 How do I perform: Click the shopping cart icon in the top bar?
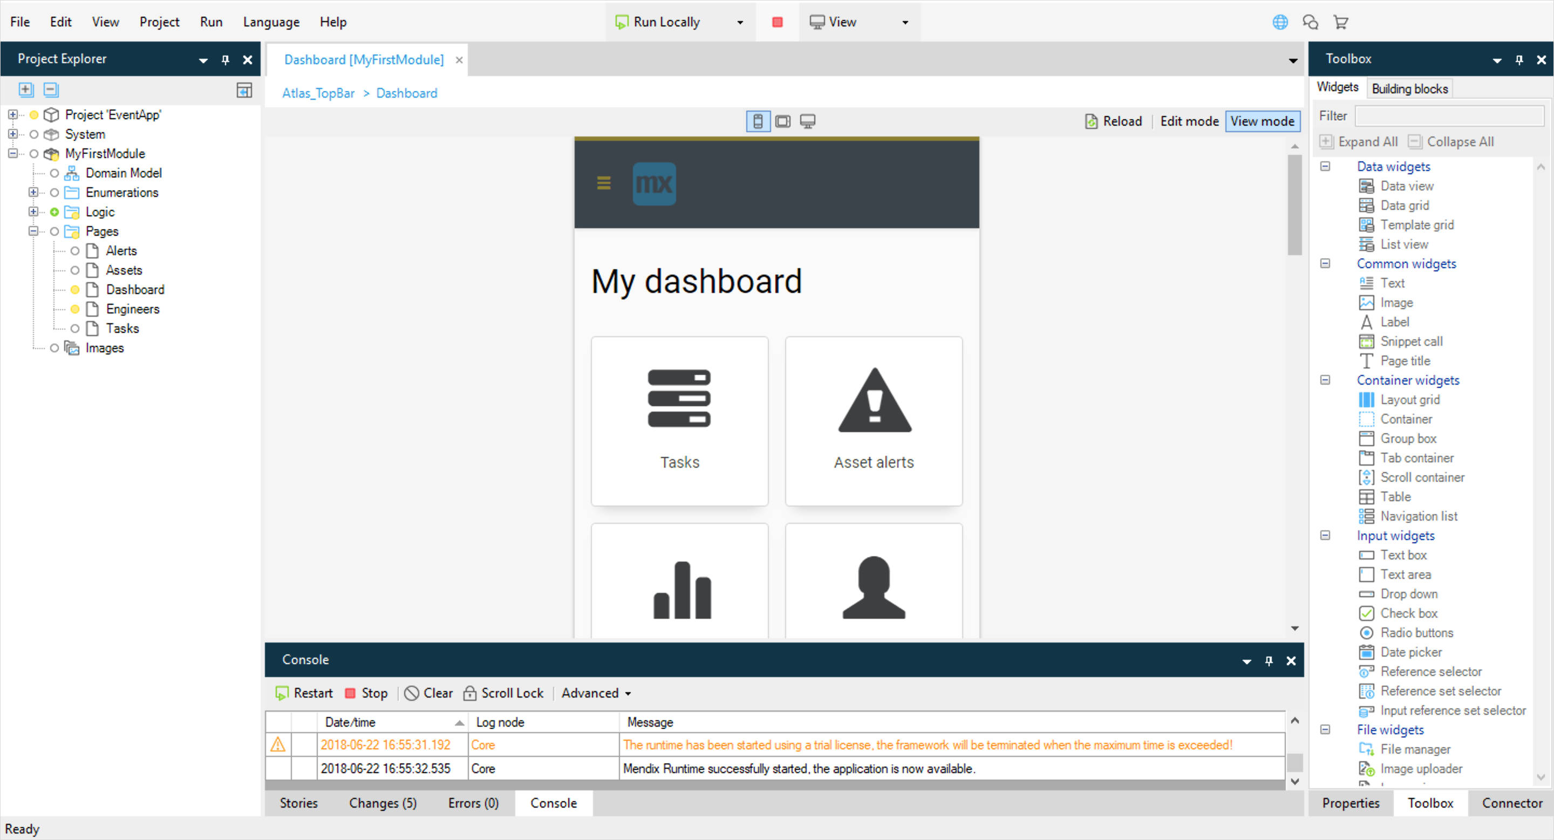[1340, 22]
